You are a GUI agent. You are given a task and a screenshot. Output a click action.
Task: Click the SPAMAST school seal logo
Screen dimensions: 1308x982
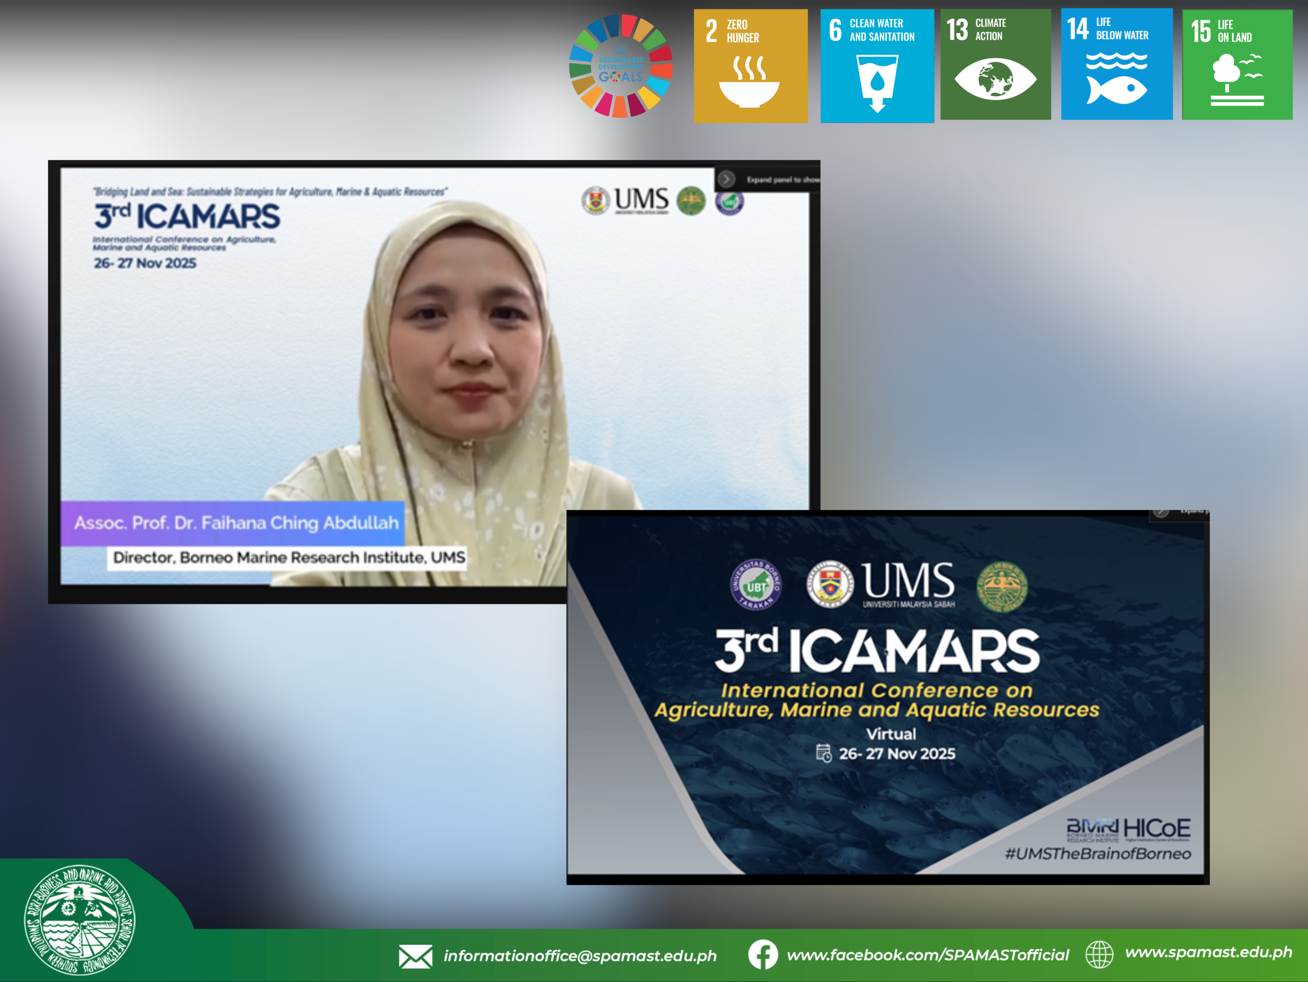[79, 920]
